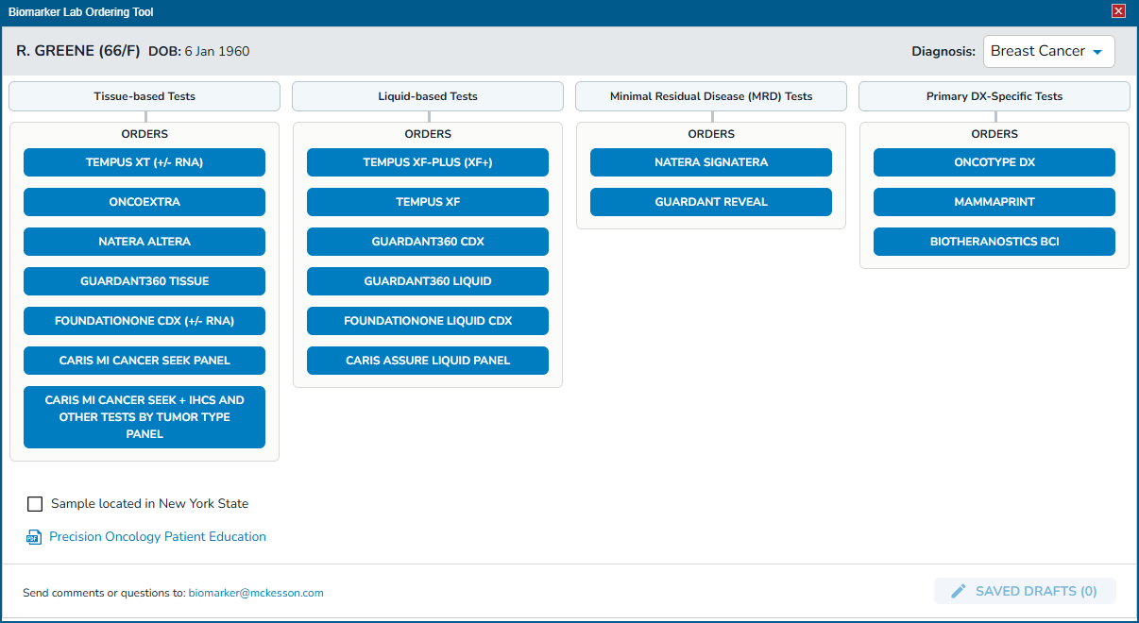
Task: Choose GUARDANT360 TISSUE
Action: click(144, 280)
